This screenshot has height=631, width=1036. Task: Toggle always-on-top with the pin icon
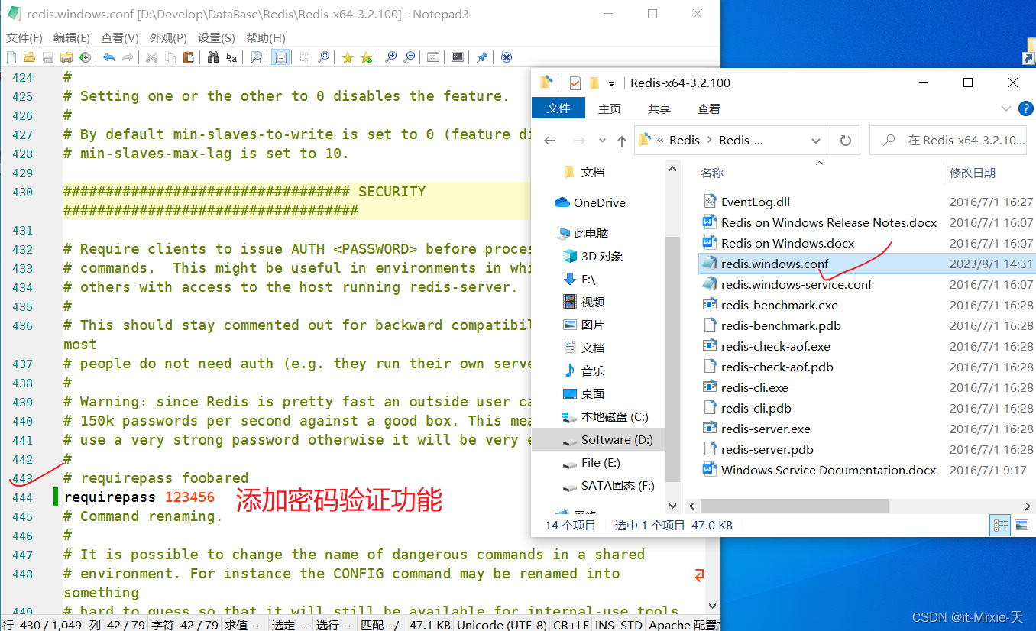pyautogui.click(x=481, y=57)
